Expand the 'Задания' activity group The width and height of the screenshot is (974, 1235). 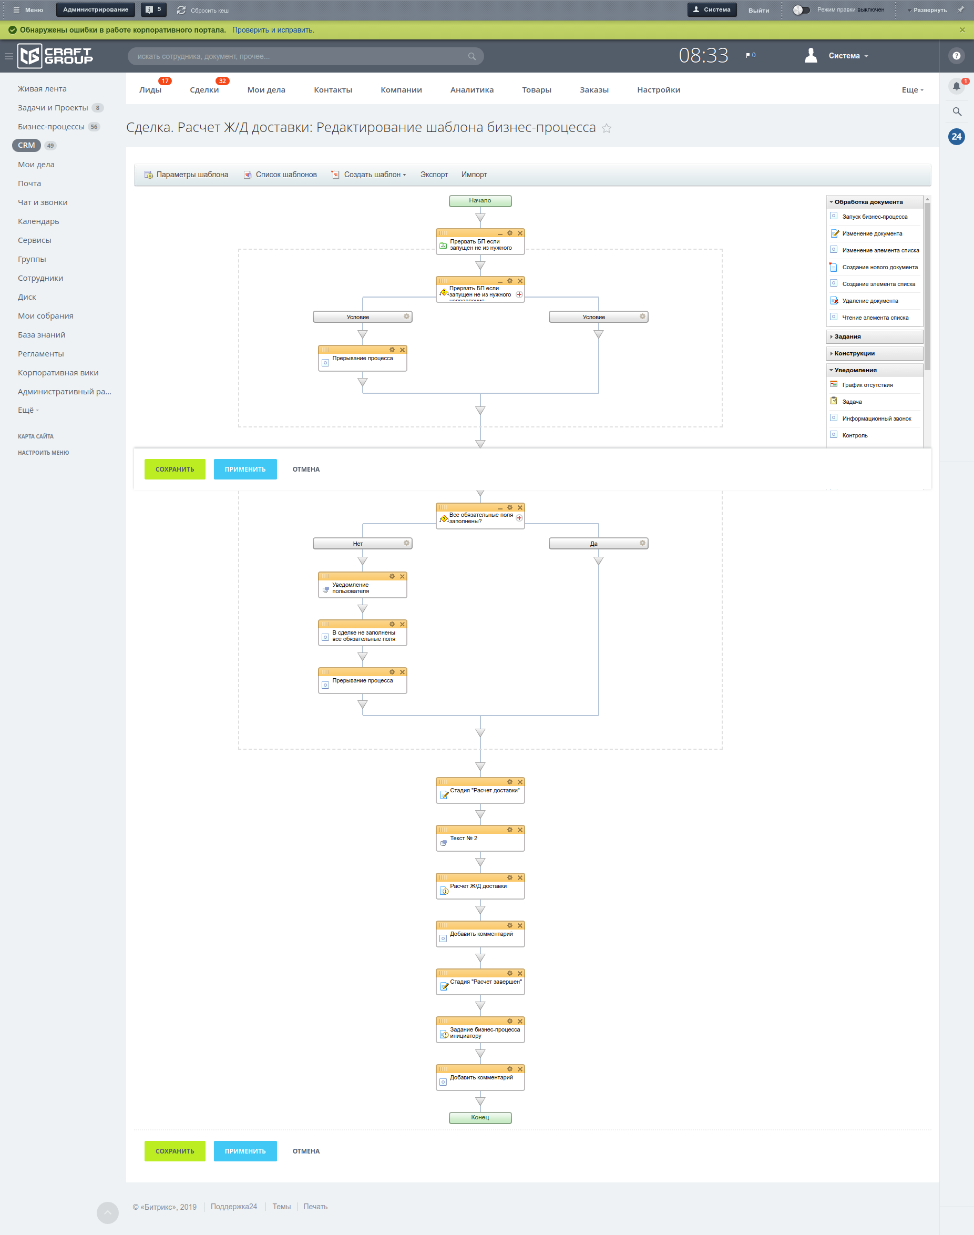point(847,336)
